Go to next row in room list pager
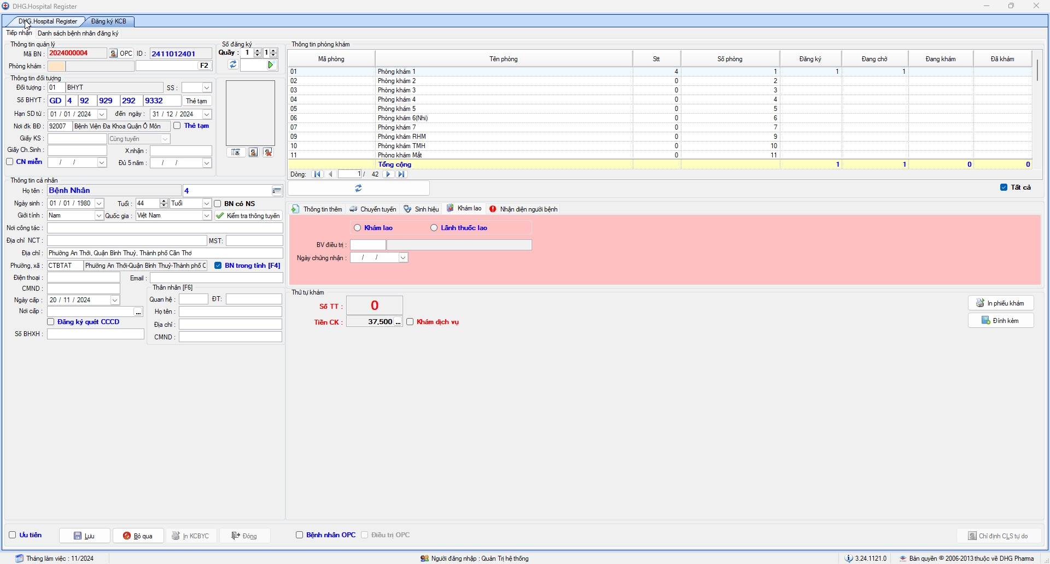The width and height of the screenshot is (1050, 564). (388, 174)
